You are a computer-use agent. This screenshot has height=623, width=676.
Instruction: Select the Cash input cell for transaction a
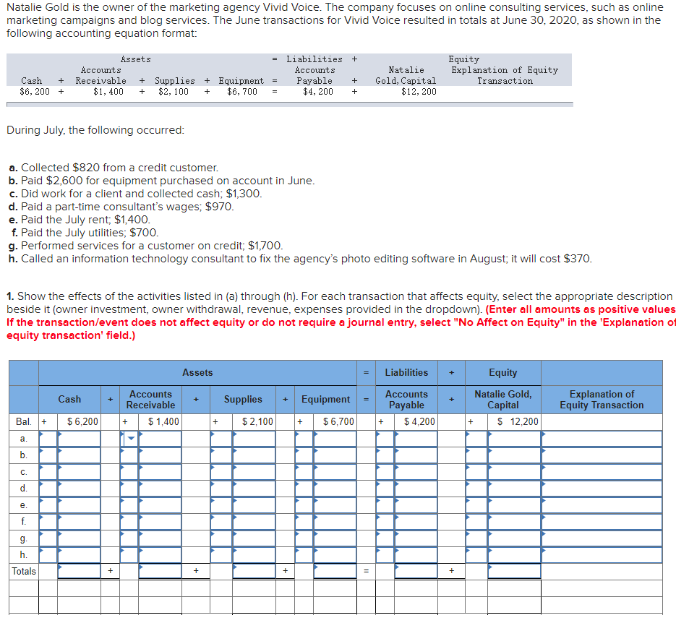tap(80, 437)
